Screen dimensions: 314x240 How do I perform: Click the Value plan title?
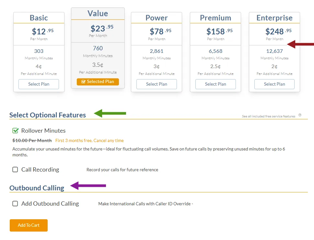pyautogui.click(x=98, y=13)
